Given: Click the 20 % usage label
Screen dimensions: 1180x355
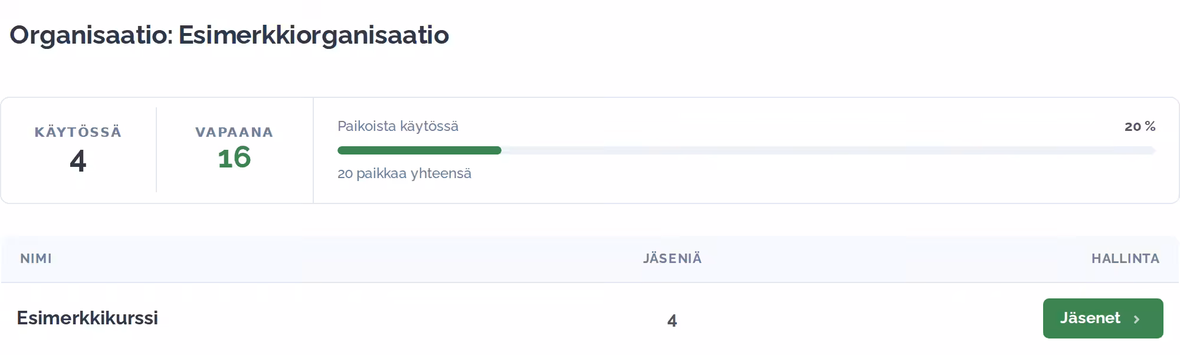Looking at the screenshot, I should pyautogui.click(x=1140, y=126).
